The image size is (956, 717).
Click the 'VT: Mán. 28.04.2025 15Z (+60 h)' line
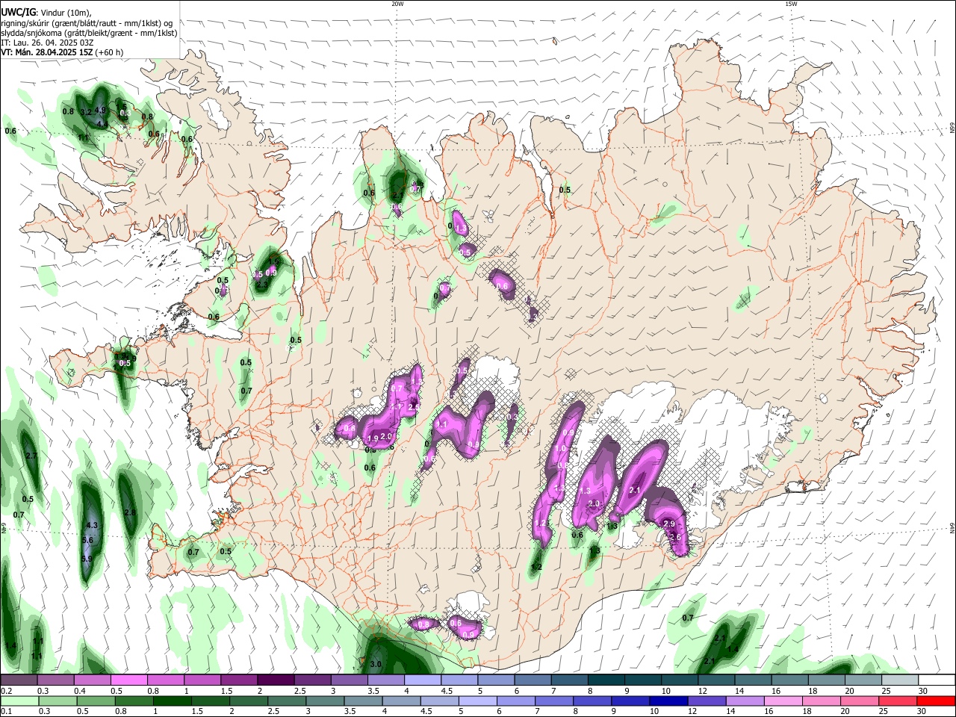click(62, 52)
